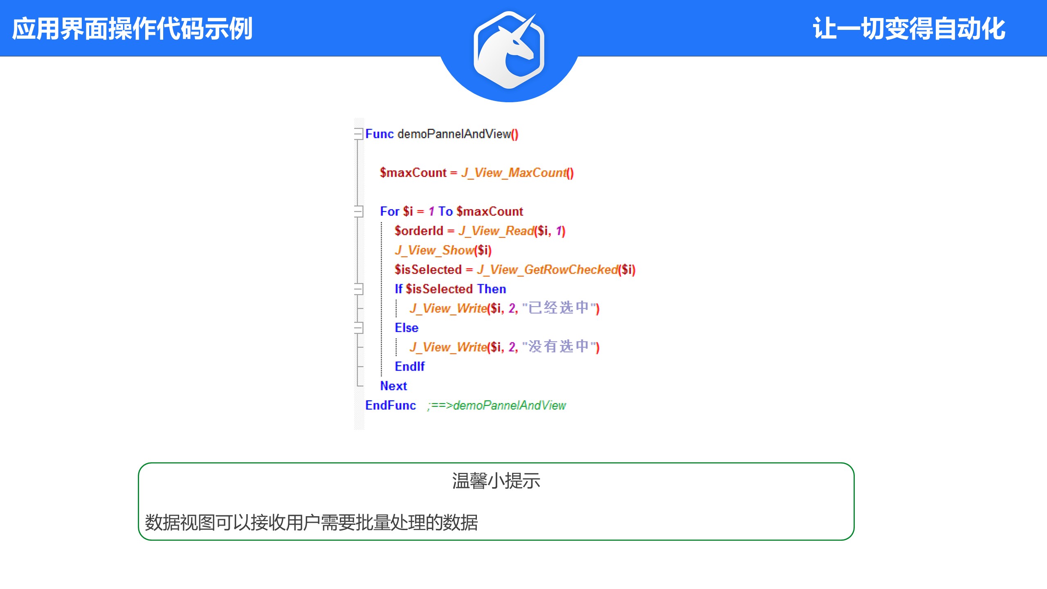The width and height of the screenshot is (1047, 589).
Task: Click the slogan 让一切变得自动化
Action: [909, 29]
